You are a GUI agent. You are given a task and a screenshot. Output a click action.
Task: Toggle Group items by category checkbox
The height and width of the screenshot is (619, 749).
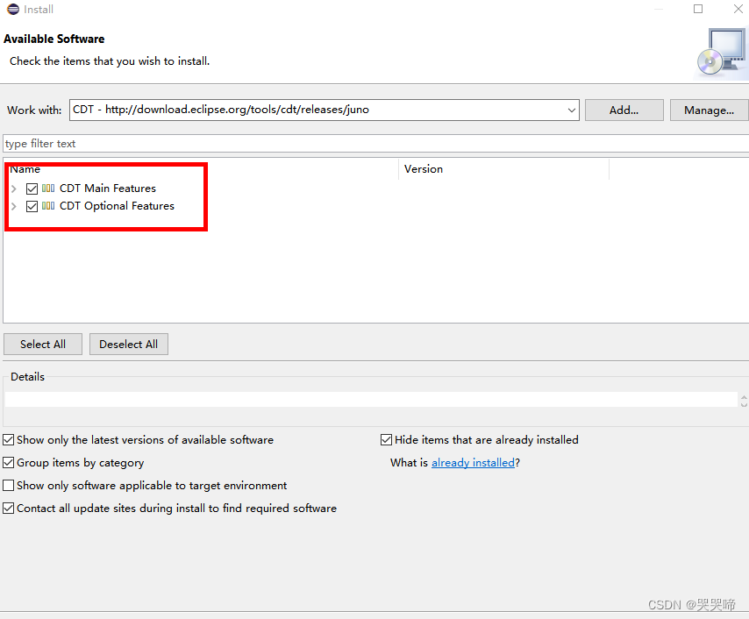[9, 462]
